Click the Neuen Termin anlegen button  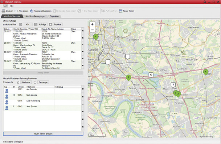coord(43,134)
